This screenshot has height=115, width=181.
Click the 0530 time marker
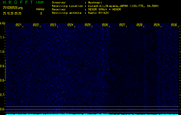pos(174,25)
